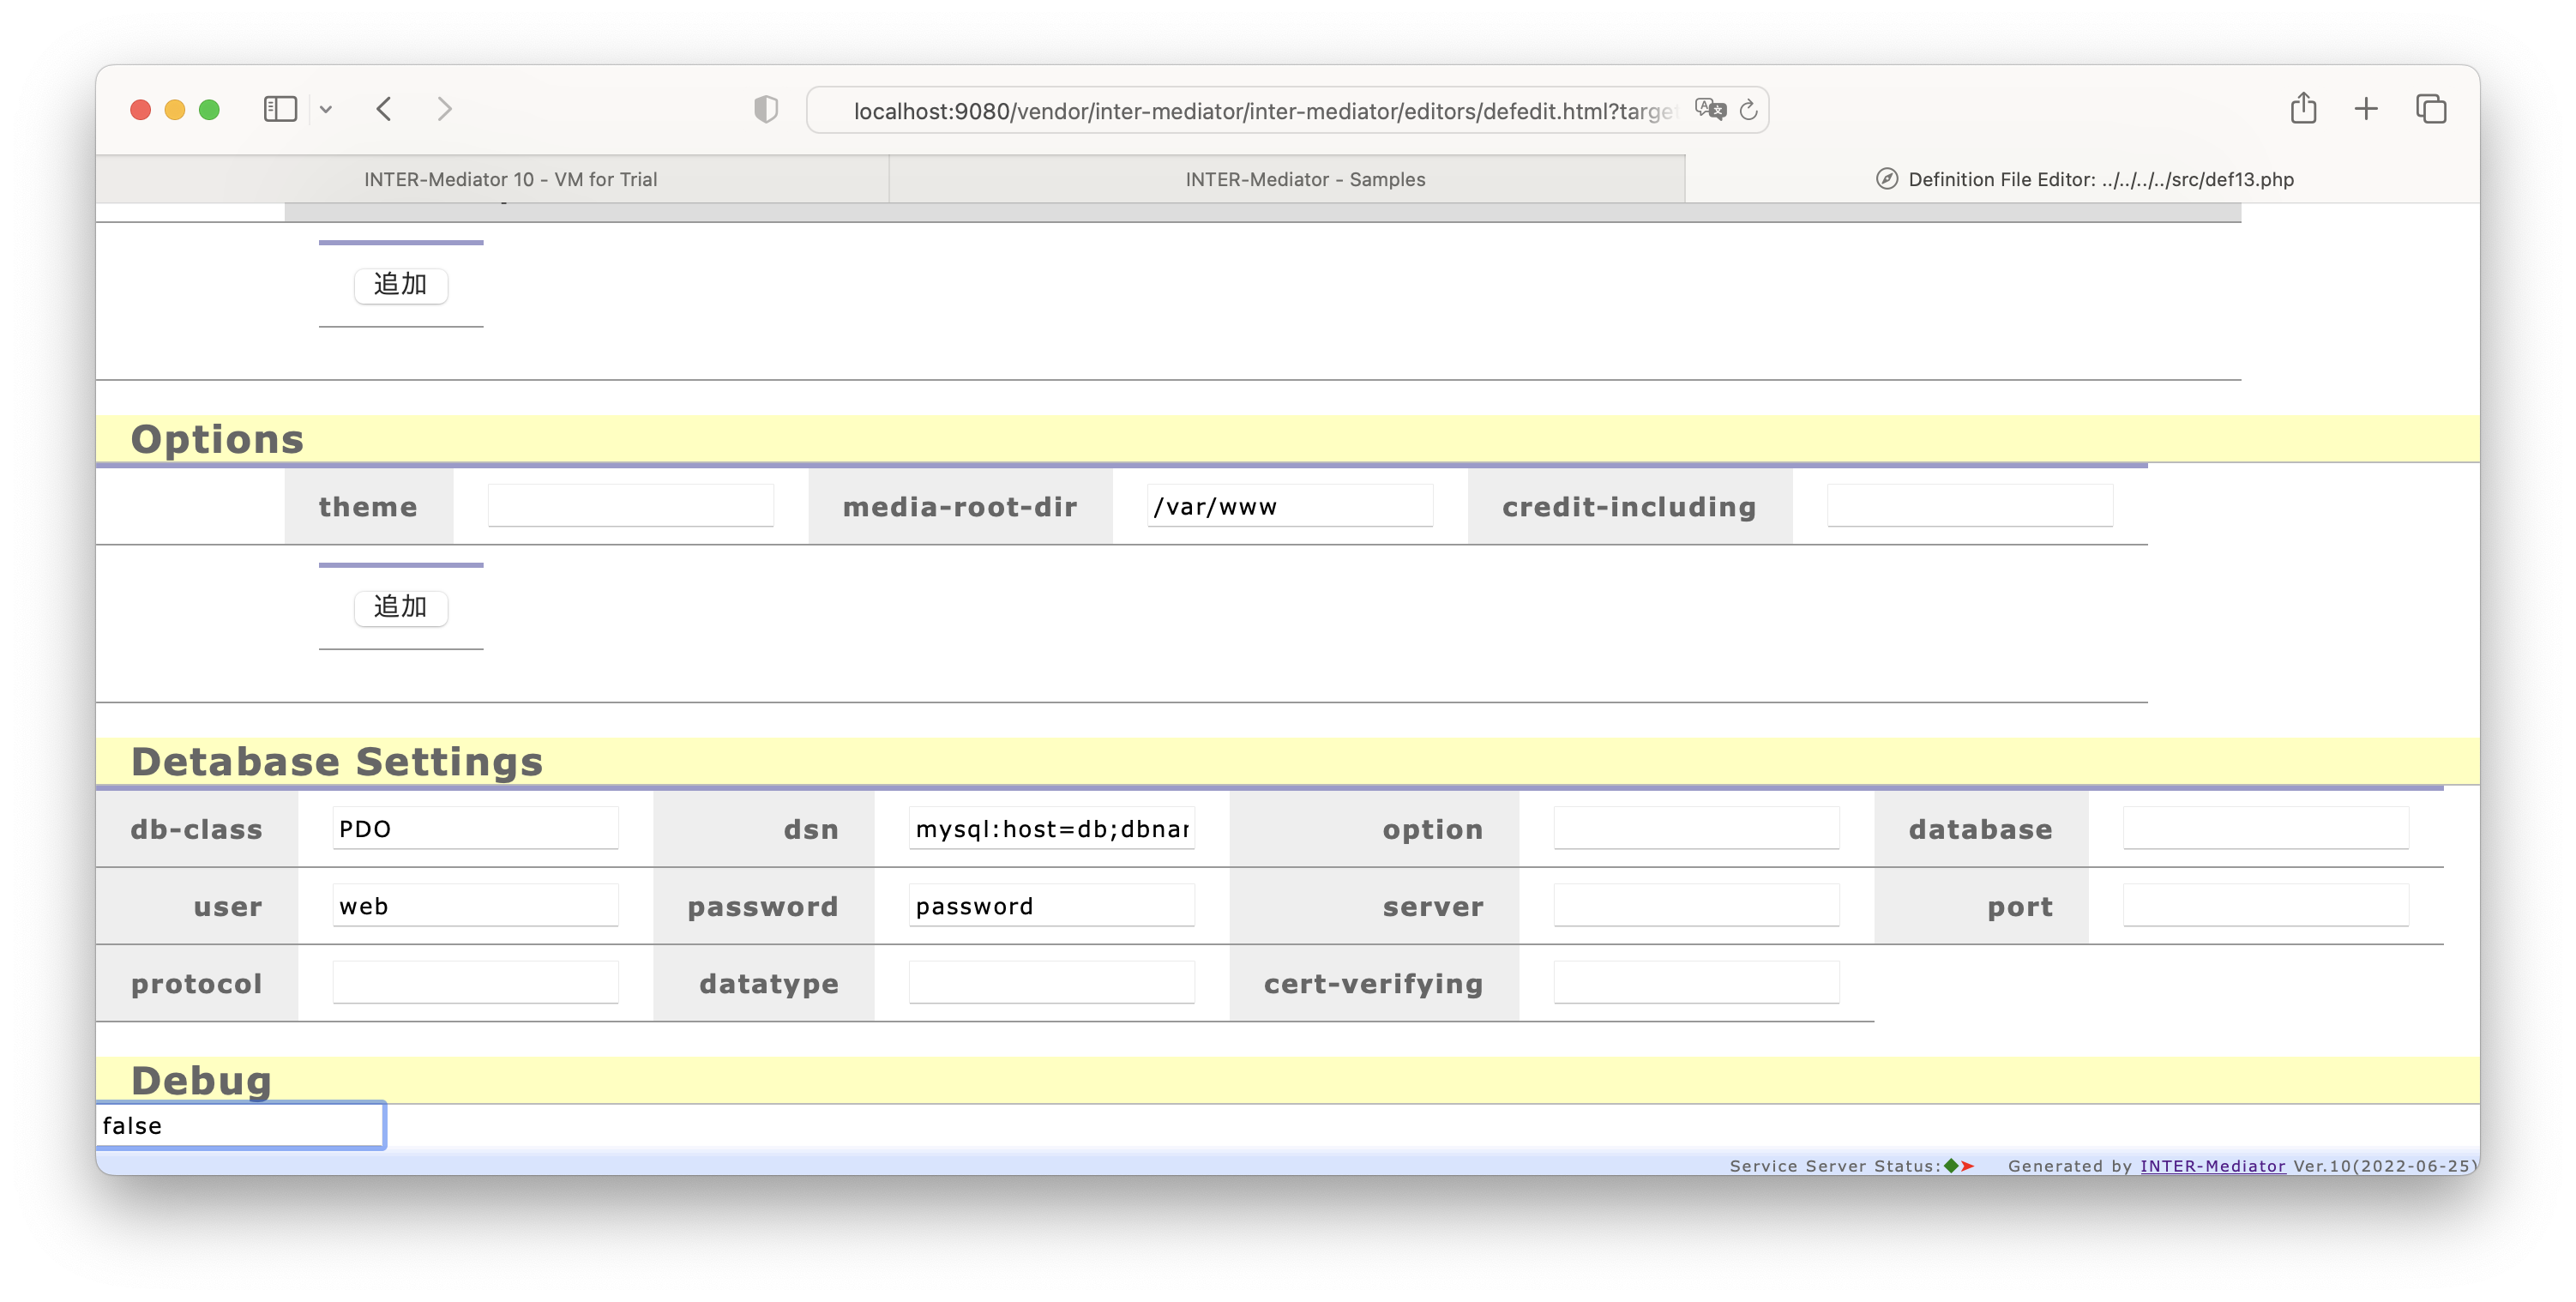Edit the user field web

pyautogui.click(x=475, y=905)
